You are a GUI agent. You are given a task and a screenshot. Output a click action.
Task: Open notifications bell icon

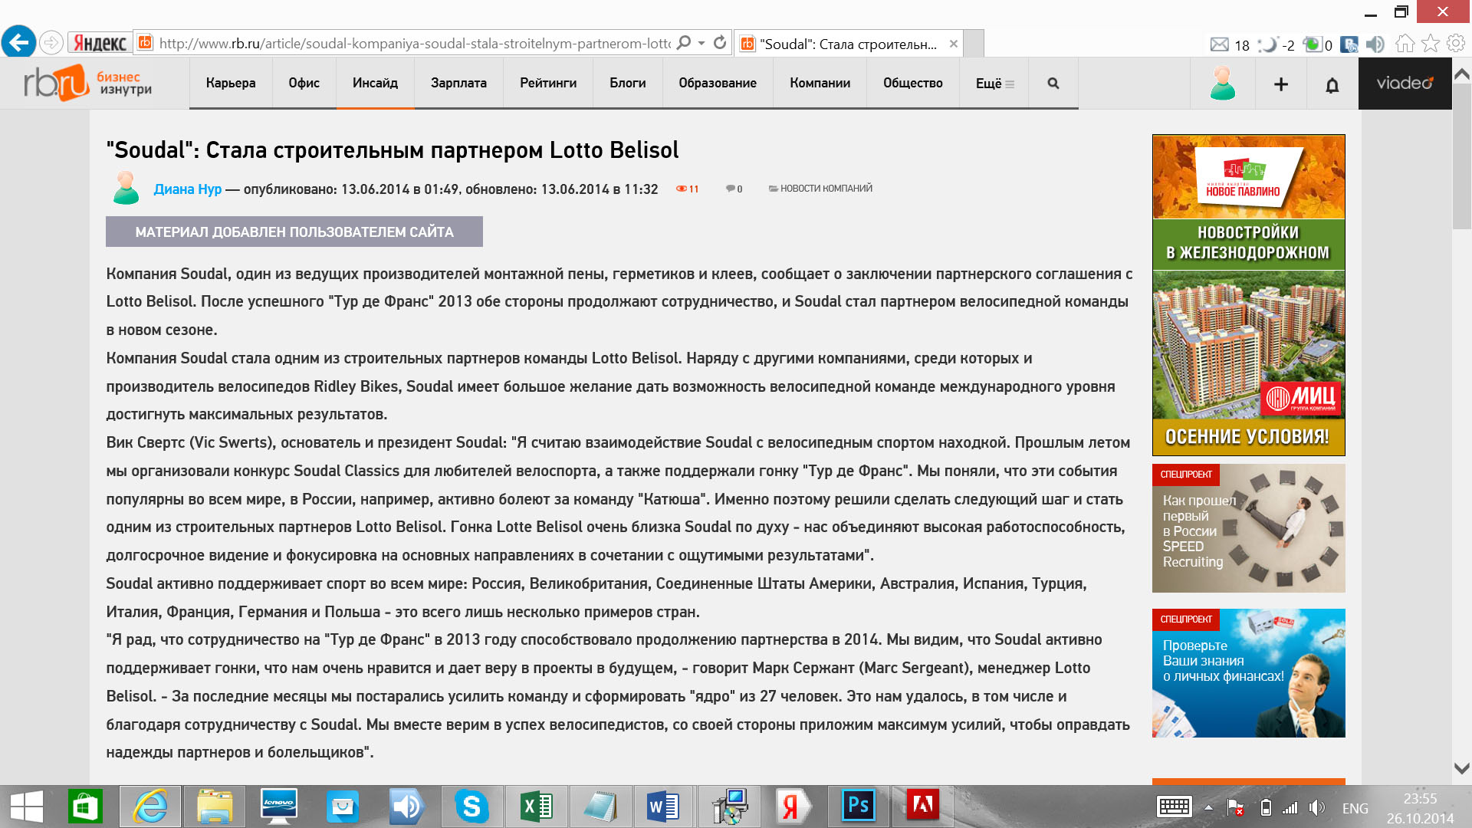(1332, 84)
